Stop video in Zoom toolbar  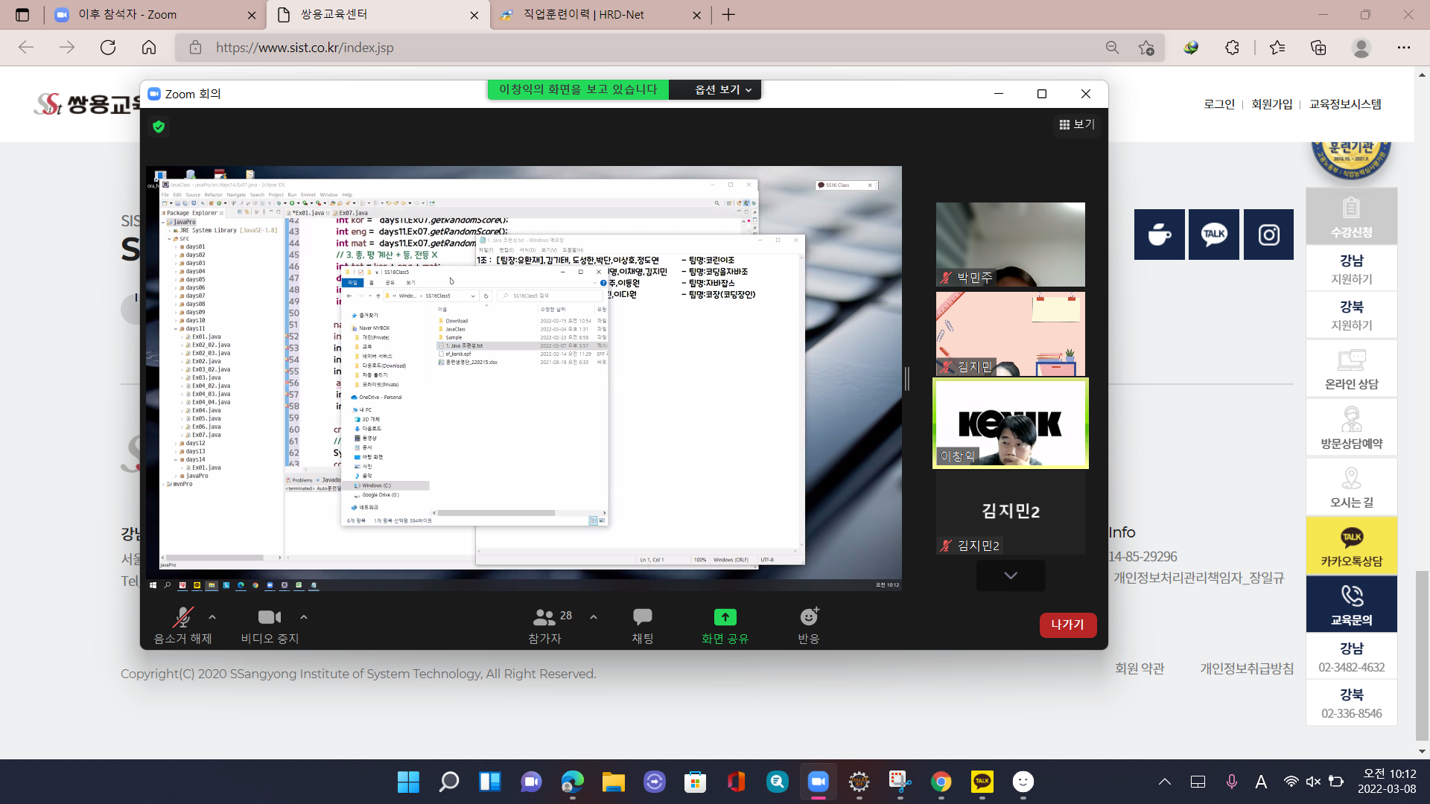coord(270,625)
